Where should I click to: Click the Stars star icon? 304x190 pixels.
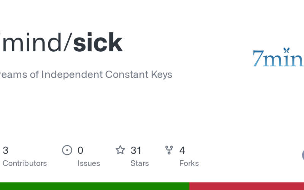[120, 150]
